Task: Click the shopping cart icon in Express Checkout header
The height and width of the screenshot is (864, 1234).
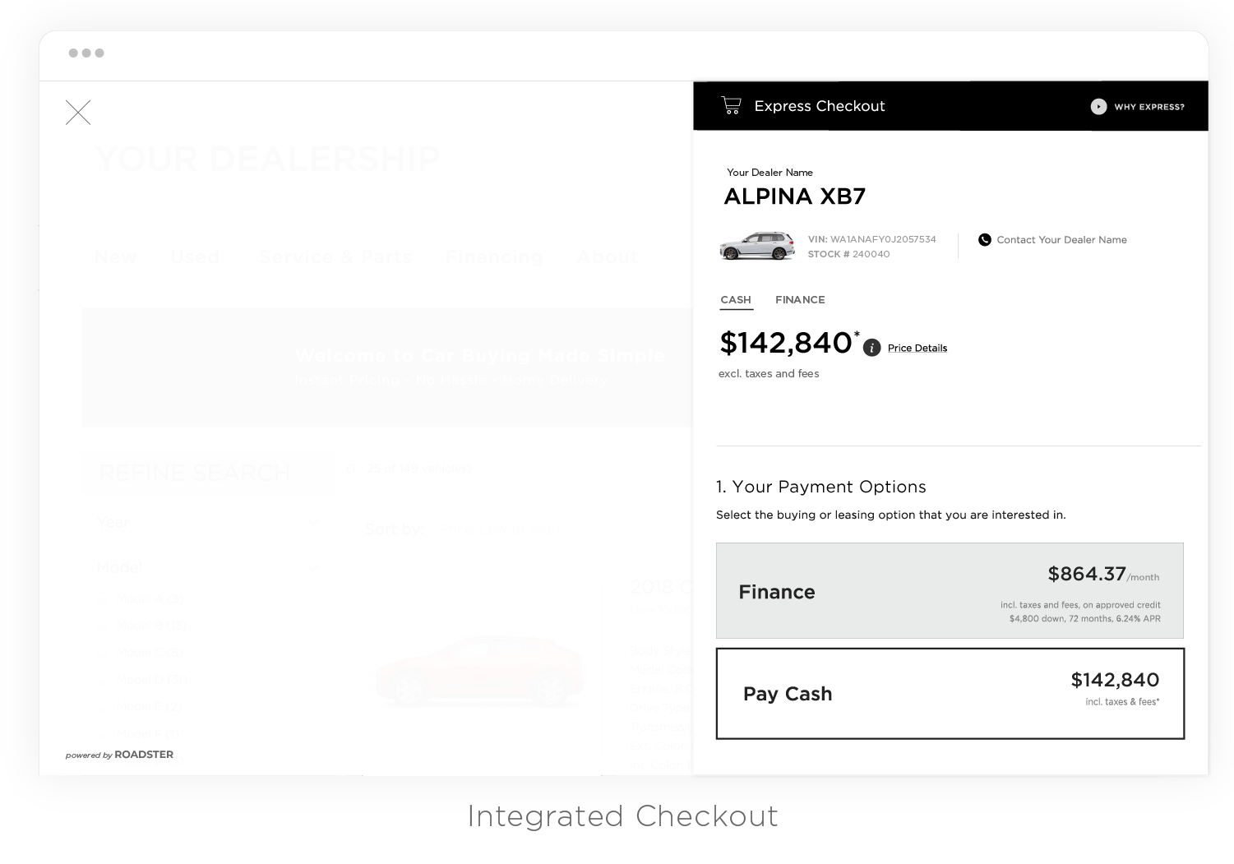Action: point(731,105)
